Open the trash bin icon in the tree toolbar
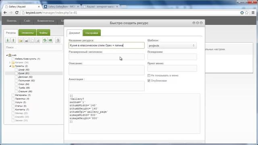258x145 pixels. coord(58,40)
